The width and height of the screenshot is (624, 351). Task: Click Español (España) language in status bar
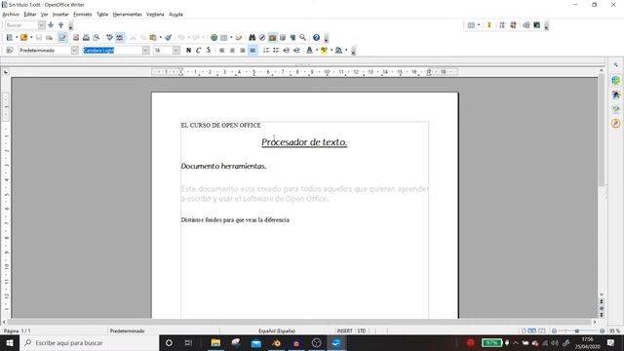point(277,331)
